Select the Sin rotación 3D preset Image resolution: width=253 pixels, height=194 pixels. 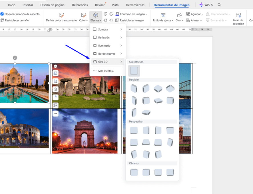pyautogui.click(x=134, y=71)
